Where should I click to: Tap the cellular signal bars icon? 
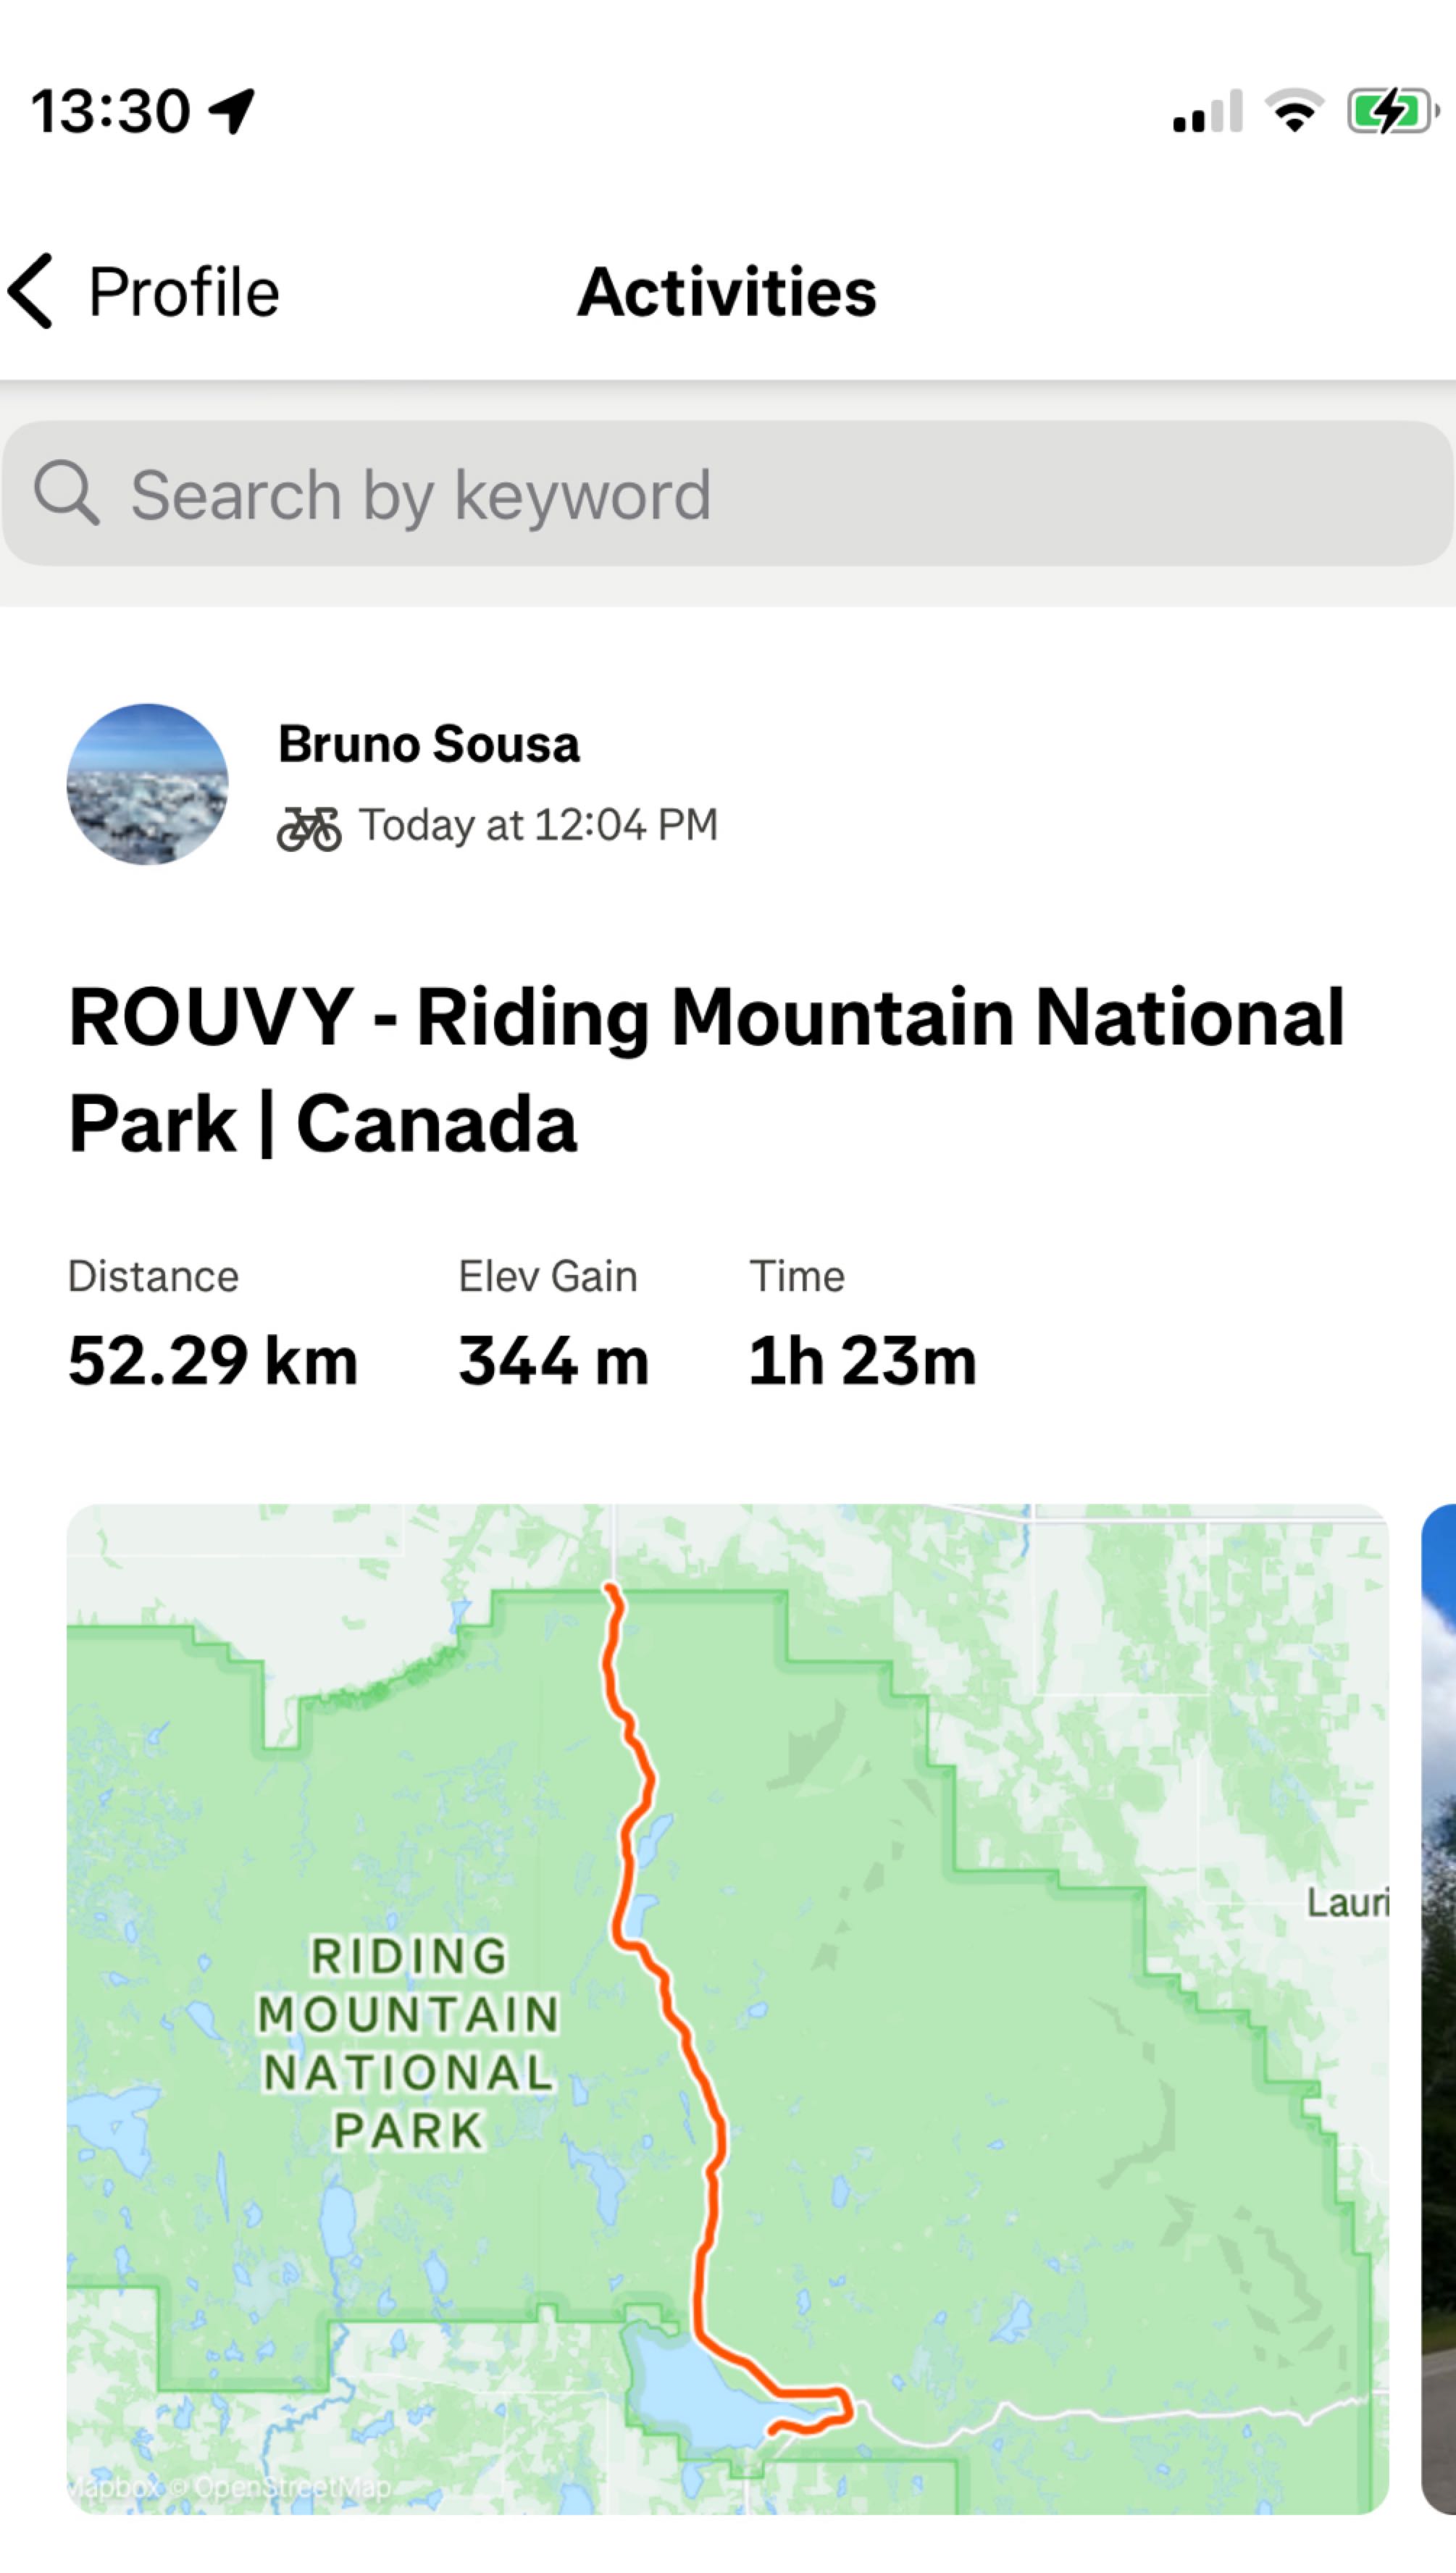1207,112
